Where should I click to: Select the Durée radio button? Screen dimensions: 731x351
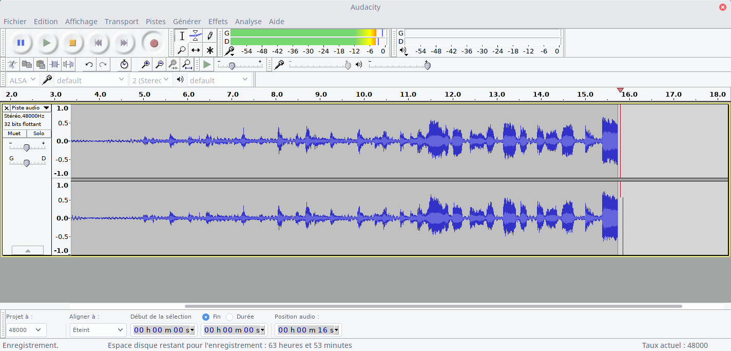pos(229,317)
